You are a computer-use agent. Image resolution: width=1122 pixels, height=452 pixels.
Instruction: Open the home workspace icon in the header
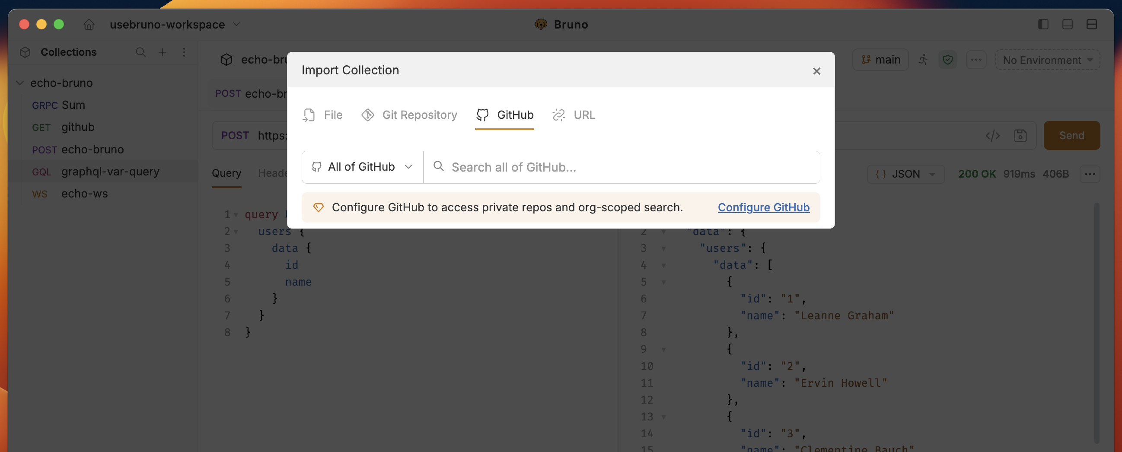tap(89, 24)
